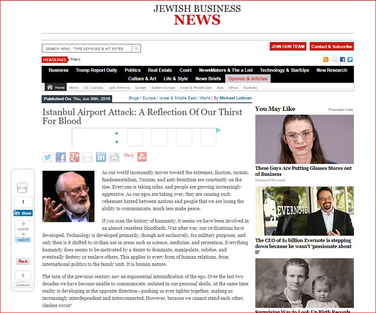Click the Google Plus share icon
This screenshot has height=313, width=376.
click(74, 157)
